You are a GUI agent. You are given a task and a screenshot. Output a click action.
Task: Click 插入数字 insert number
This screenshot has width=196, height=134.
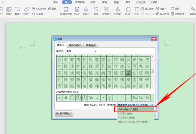pyautogui.click(x=147, y=9)
